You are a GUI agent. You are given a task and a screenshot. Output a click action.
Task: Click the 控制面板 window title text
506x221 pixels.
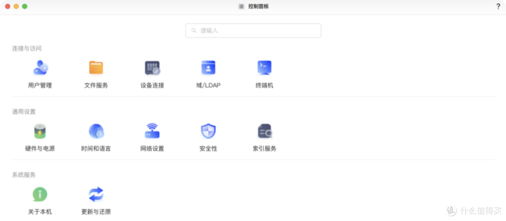(x=259, y=7)
